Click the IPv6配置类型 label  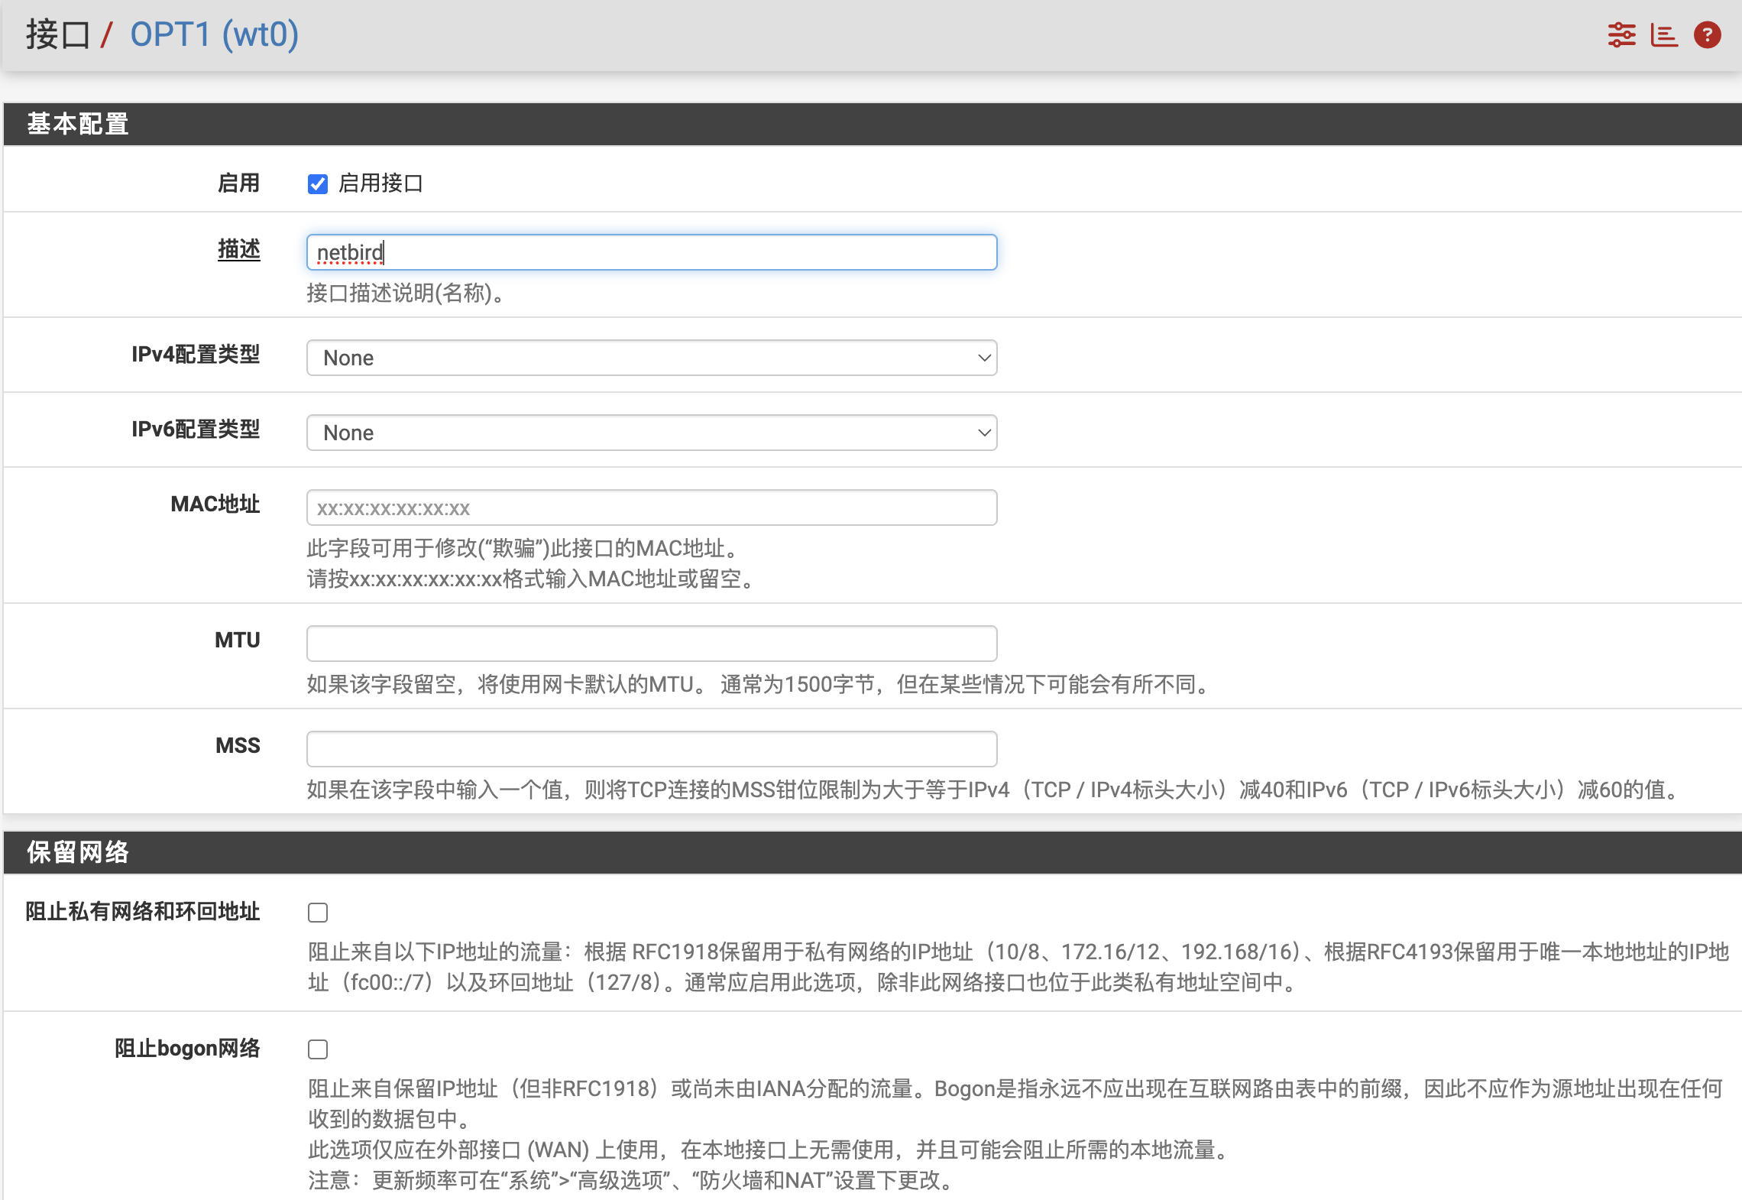[196, 430]
